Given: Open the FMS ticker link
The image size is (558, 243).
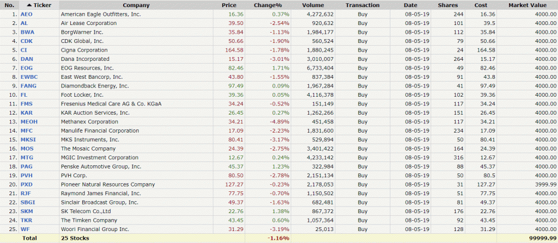Looking at the screenshot, I should 27,104.
